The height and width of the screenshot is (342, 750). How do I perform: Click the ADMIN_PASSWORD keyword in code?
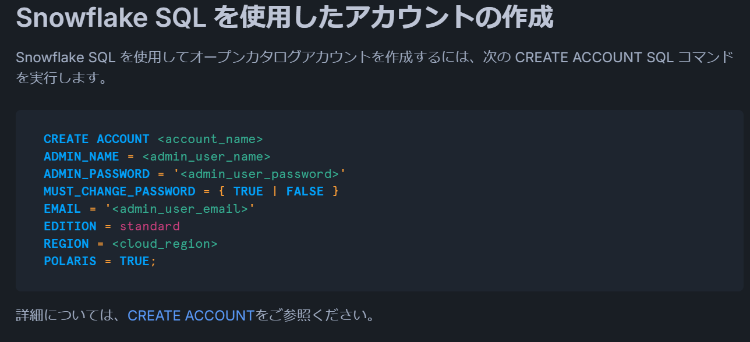[96, 174]
